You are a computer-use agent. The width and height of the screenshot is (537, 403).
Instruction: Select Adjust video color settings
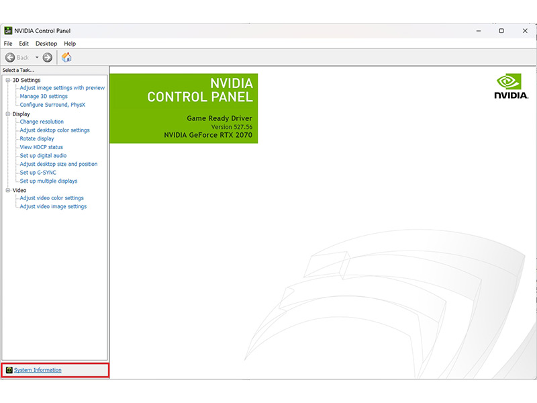point(52,198)
